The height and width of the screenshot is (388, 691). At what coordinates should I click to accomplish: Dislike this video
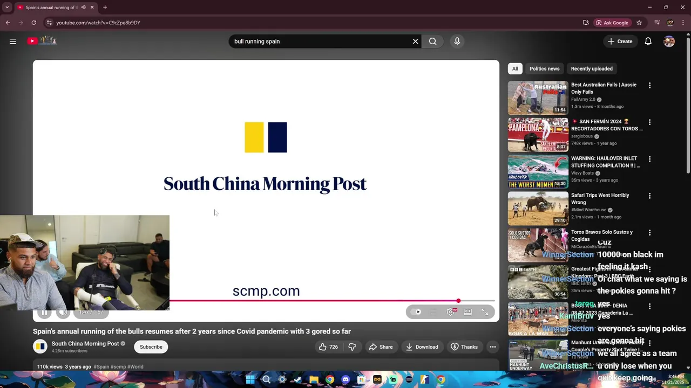point(352,347)
